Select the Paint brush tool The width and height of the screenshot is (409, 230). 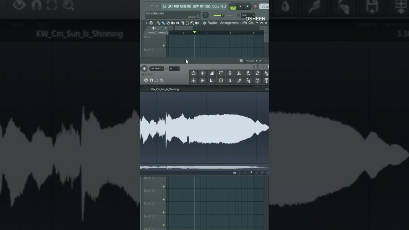(x=163, y=23)
